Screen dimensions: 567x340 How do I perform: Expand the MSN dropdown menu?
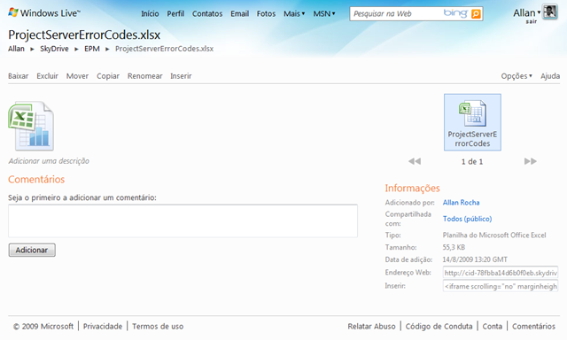point(324,14)
